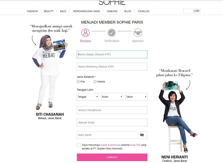Click the Biodata step person icon
The image size is (223, 163).
click(85, 33)
